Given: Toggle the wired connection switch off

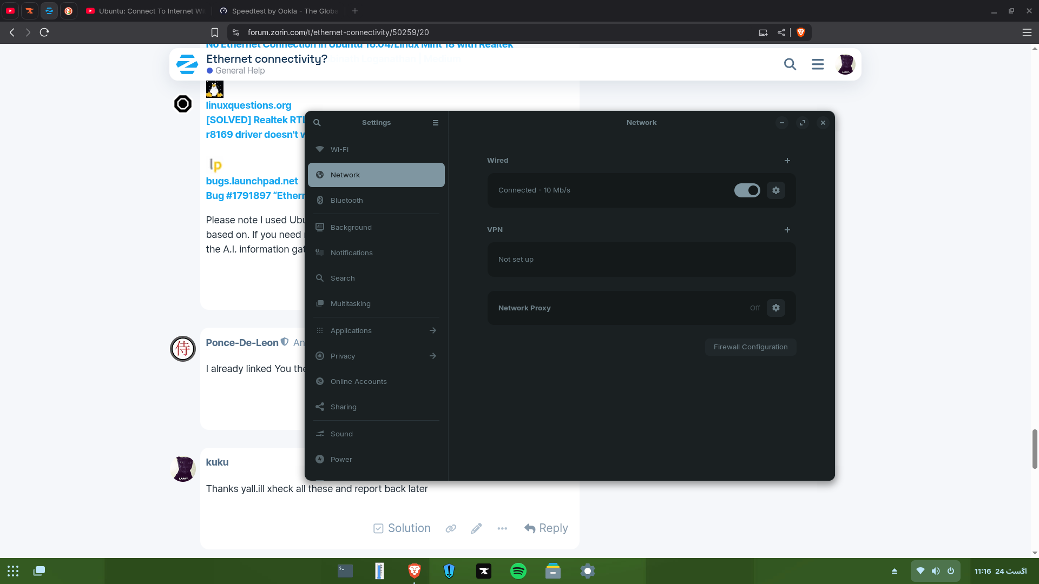Looking at the screenshot, I should coord(747,190).
